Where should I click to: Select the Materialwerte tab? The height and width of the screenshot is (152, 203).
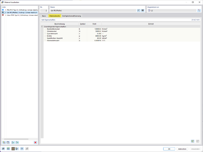coord(55,16)
